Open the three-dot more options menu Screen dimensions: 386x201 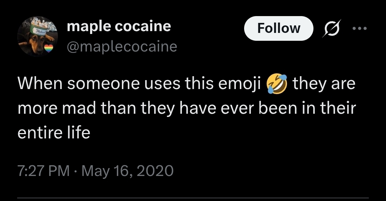tap(360, 28)
